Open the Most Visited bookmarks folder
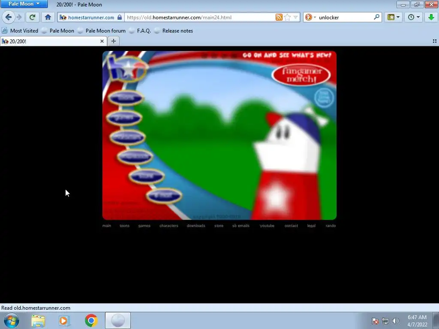The width and height of the screenshot is (439, 329). (x=20, y=31)
